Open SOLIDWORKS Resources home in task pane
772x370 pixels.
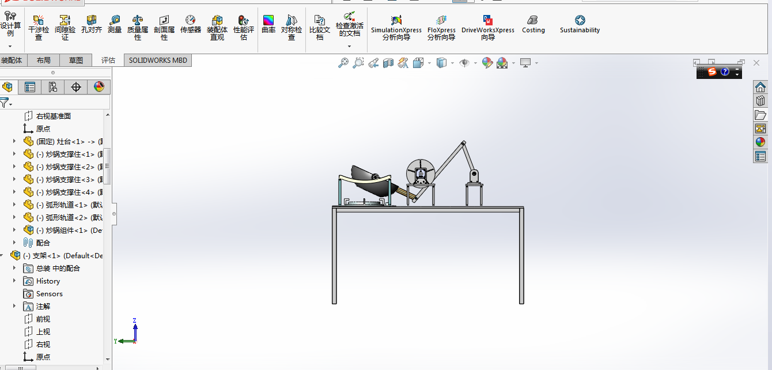tap(760, 87)
